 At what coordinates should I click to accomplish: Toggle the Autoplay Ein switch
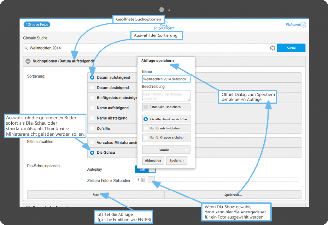point(145,169)
